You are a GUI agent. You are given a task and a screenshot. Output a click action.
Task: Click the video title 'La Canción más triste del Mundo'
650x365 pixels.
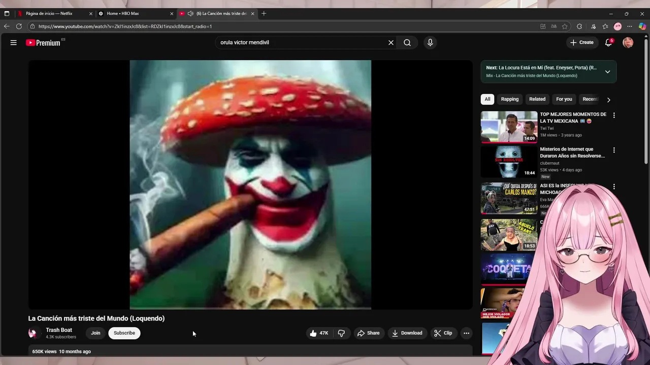tap(96, 318)
